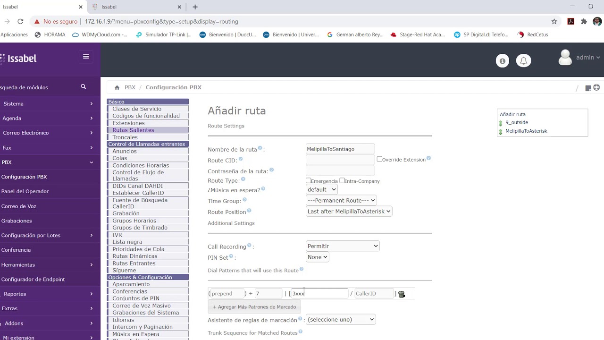The width and height of the screenshot is (604, 340).
Task: Click the module panel icon beside lifebuoy
Action: (x=588, y=88)
